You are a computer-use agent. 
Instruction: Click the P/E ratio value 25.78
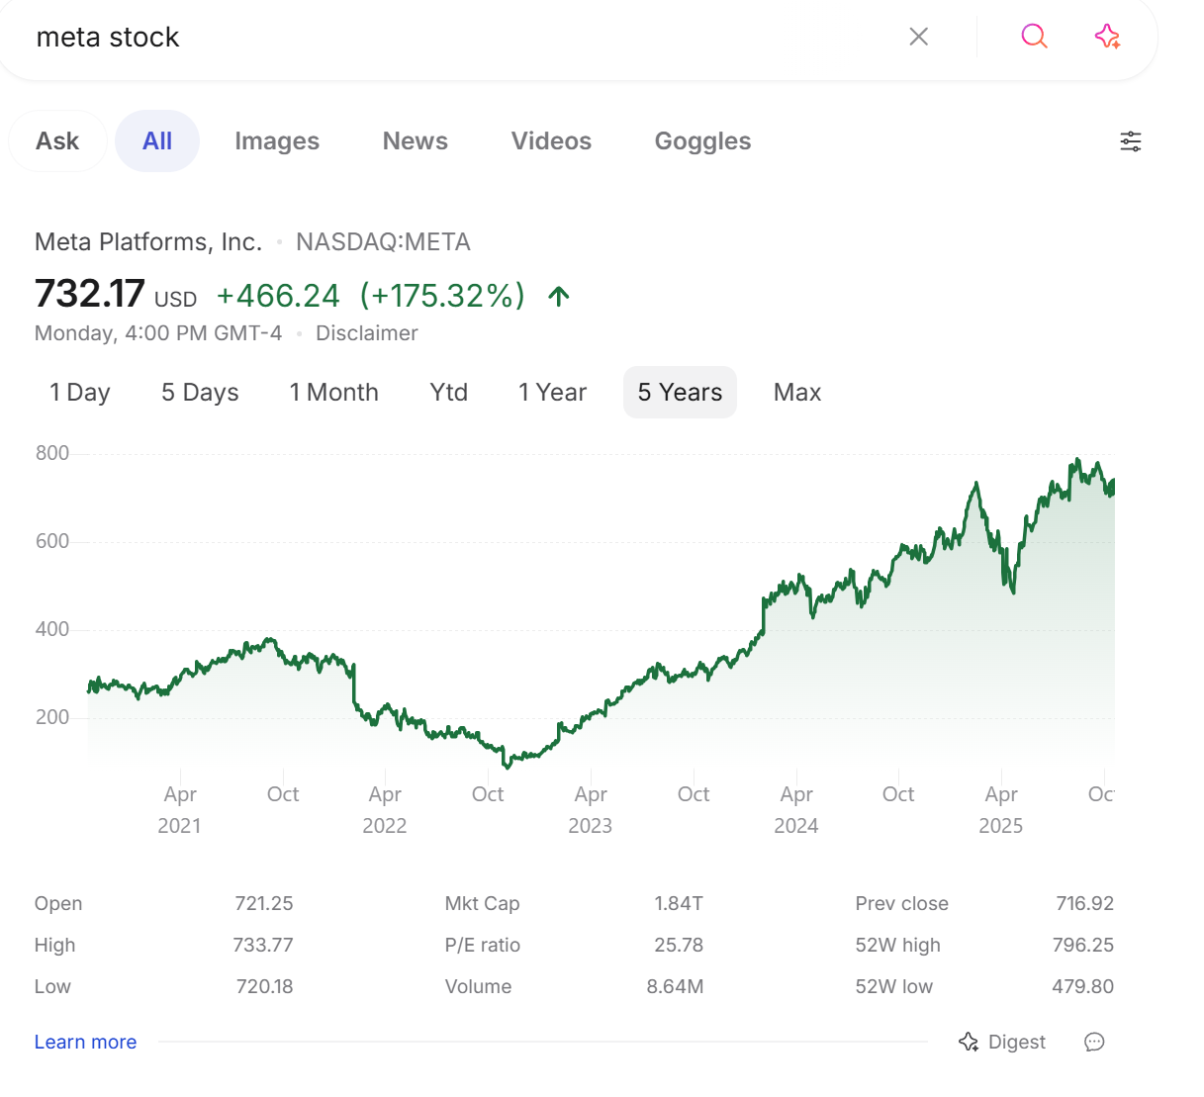click(x=679, y=945)
